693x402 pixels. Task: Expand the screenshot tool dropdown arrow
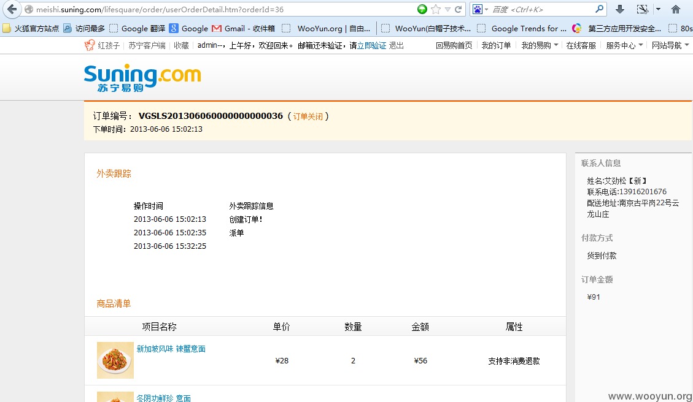[x=658, y=9]
